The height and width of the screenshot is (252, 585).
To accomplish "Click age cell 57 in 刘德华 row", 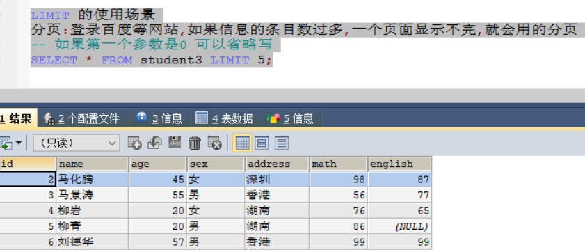I will pyautogui.click(x=157, y=242).
